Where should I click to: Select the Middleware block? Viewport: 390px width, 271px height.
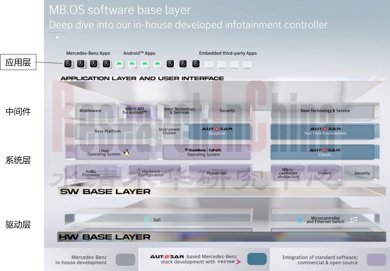[90, 111]
